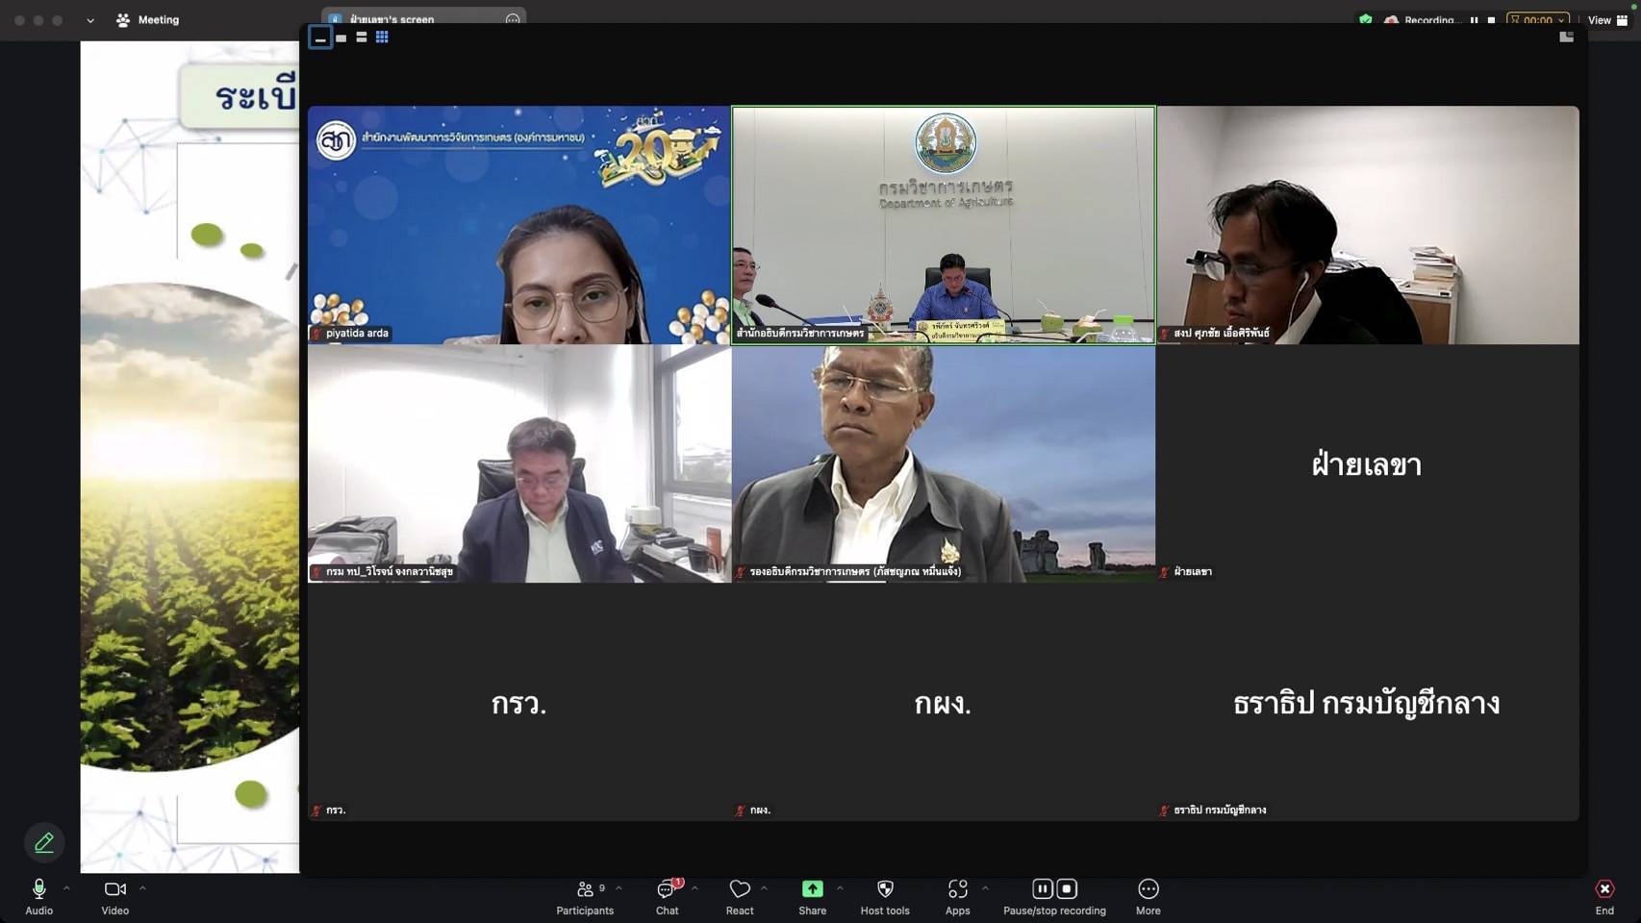Image resolution: width=1641 pixels, height=923 pixels.
Task: Toggle the microphone Audio button
Action: click(x=39, y=890)
